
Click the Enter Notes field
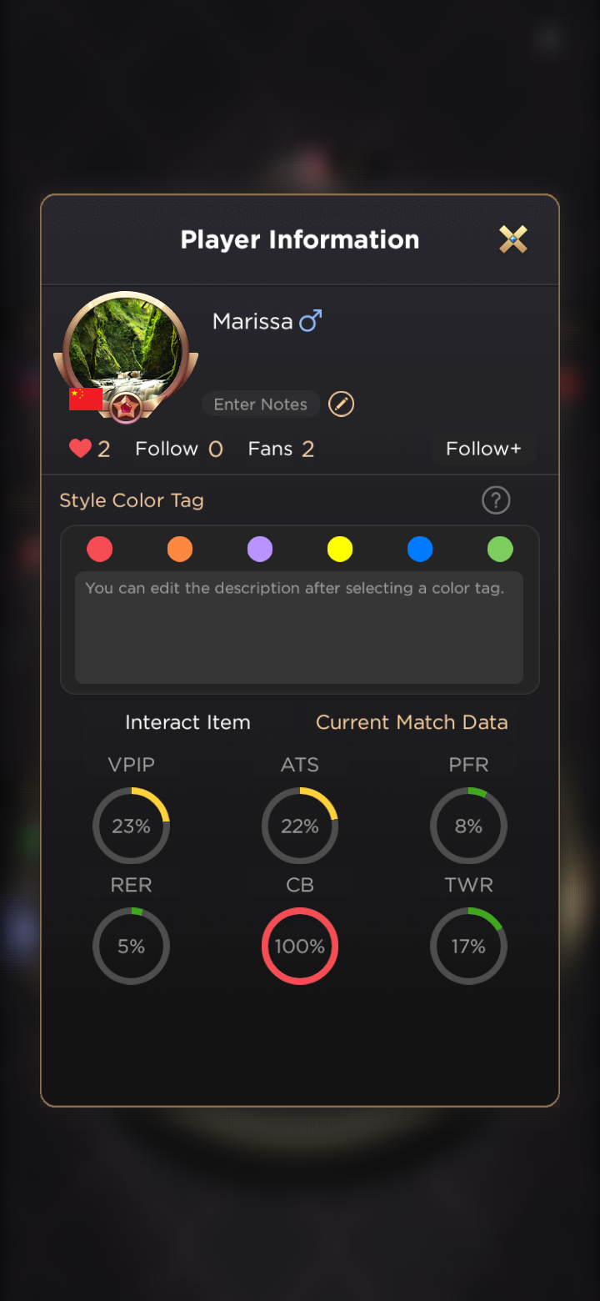click(261, 404)
